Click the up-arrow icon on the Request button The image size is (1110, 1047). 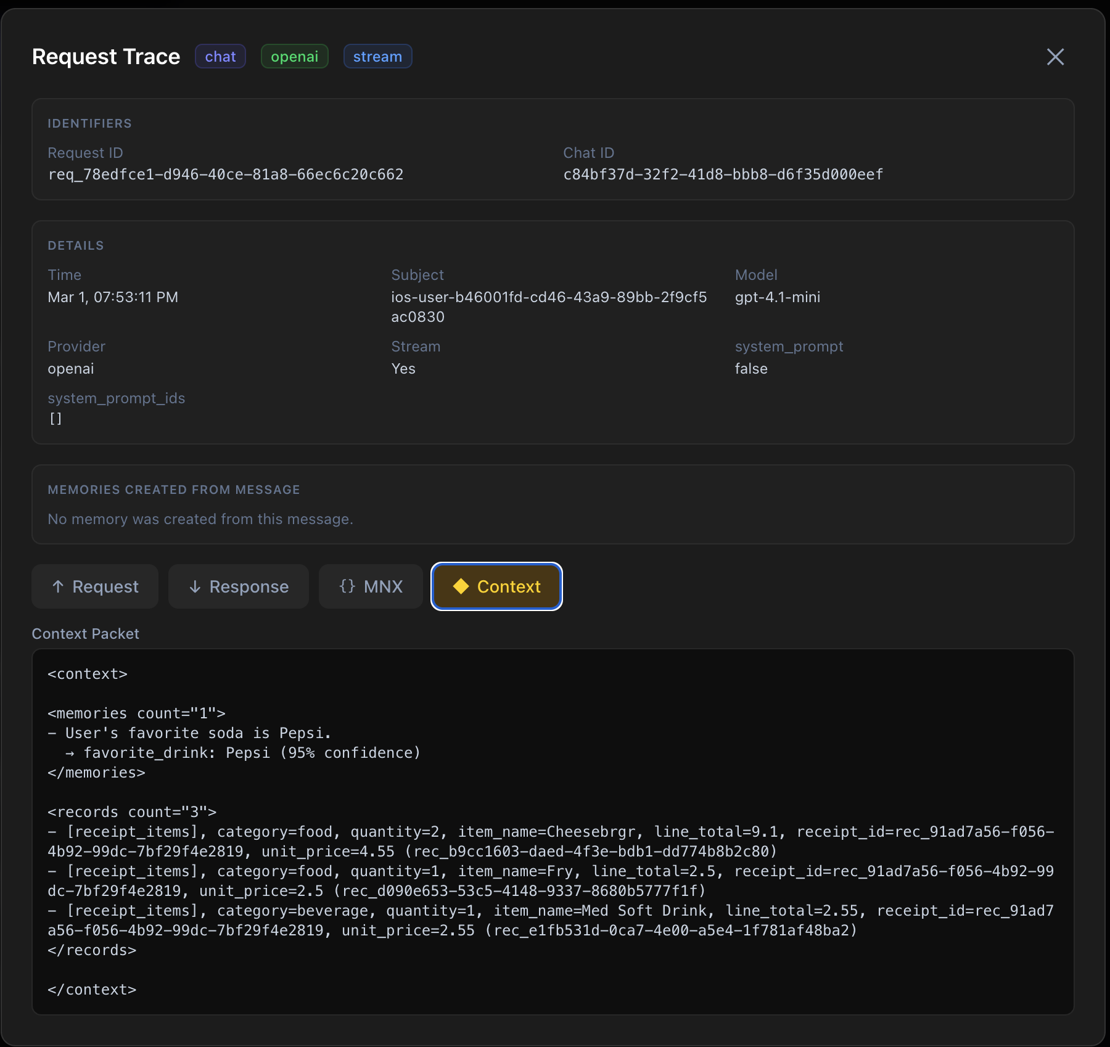(59, 586)
